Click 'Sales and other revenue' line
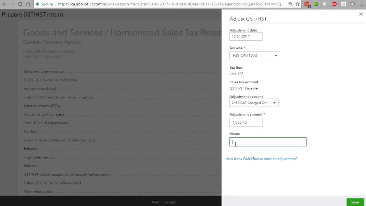This screenshot has height=206, width=366. click(x=44, y=72)
